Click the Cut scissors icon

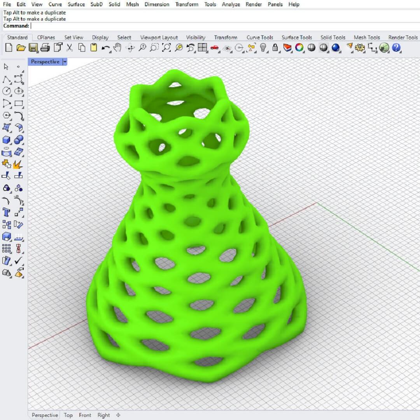click(x=69, y=48)
